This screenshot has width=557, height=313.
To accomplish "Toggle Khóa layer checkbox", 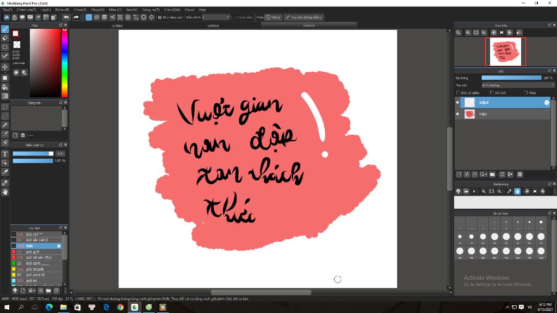I will click(526, 92).
